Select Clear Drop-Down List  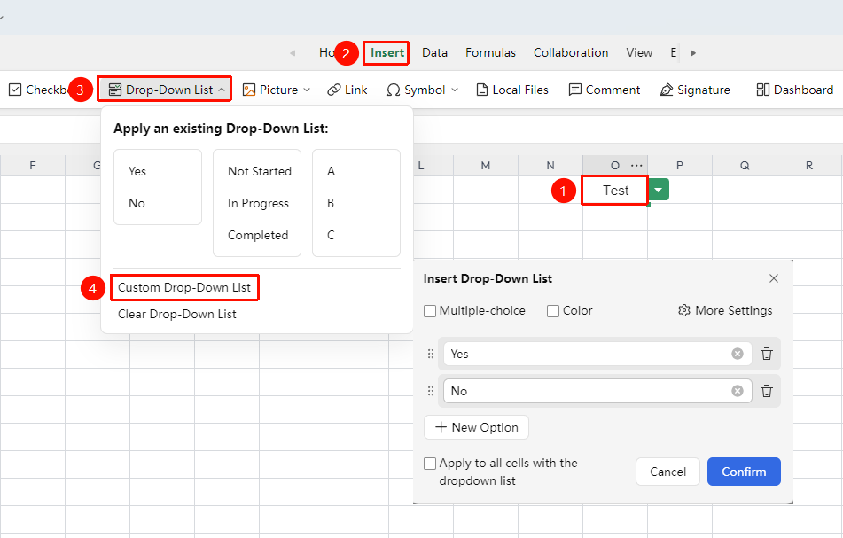click(x=177, y=315)
